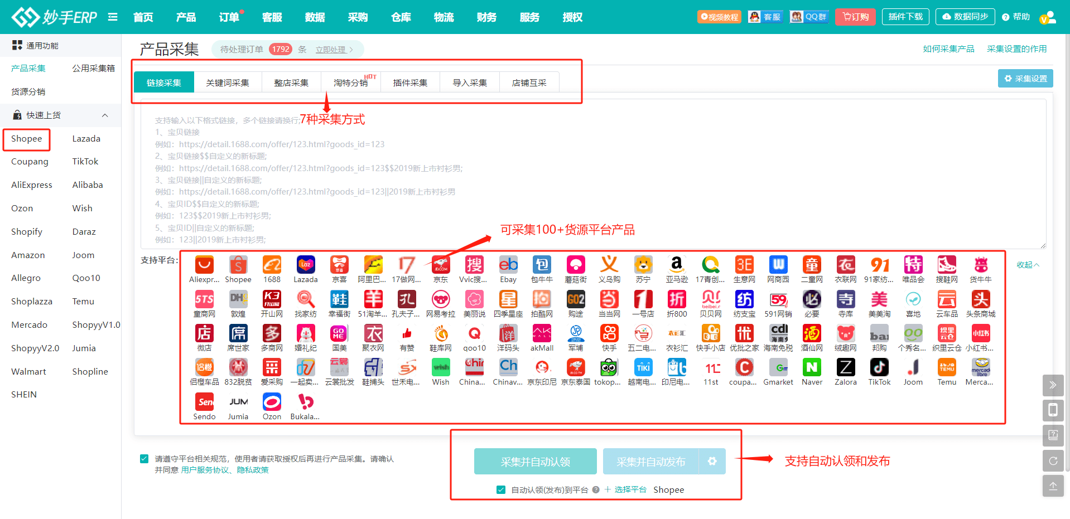Viewport: 1070px width, 519px height.
Task: Choose the 唯品会 platform icon
Action: pos(913,265)
